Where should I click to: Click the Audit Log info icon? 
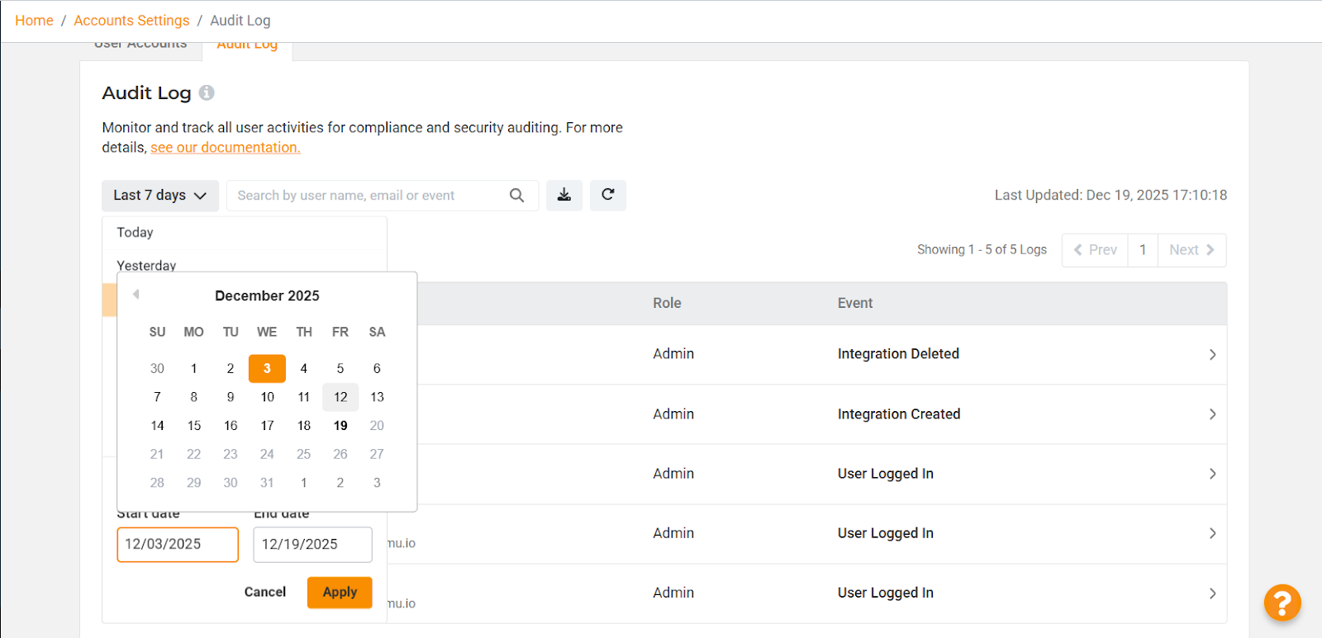[207, 92]
